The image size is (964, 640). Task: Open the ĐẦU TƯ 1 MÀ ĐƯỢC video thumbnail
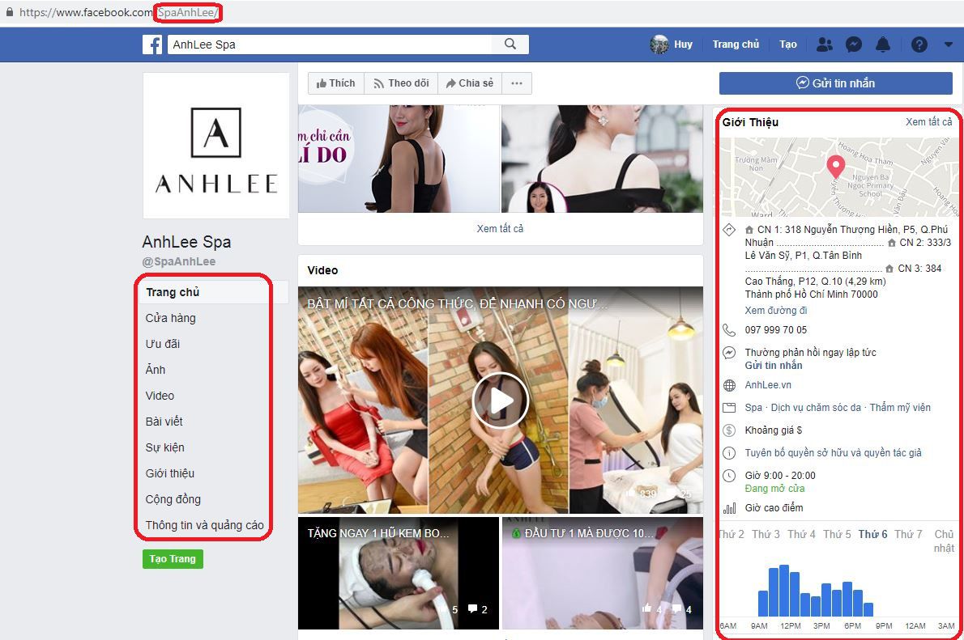[603, 573]
